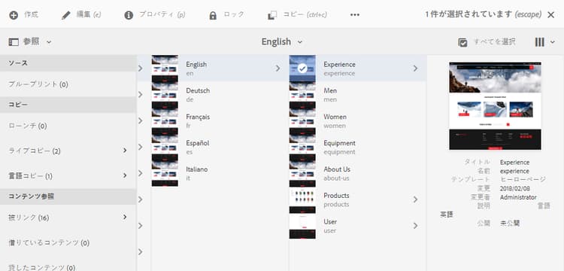
Task: Select the Español language thumbnail
Action: pyautogui.click(x=165, y=148)
